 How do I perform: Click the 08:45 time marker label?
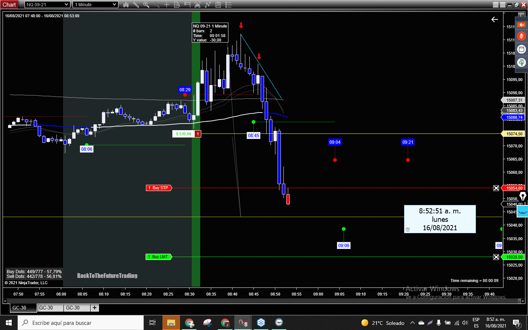tap(253, 135)
